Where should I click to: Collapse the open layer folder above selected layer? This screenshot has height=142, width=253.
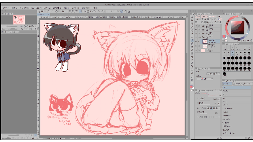[x=201, y=37]
